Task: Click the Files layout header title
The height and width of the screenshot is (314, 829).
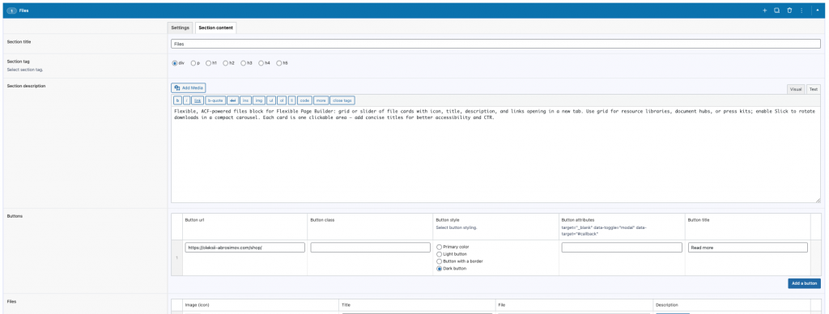Action: point(23,10)
